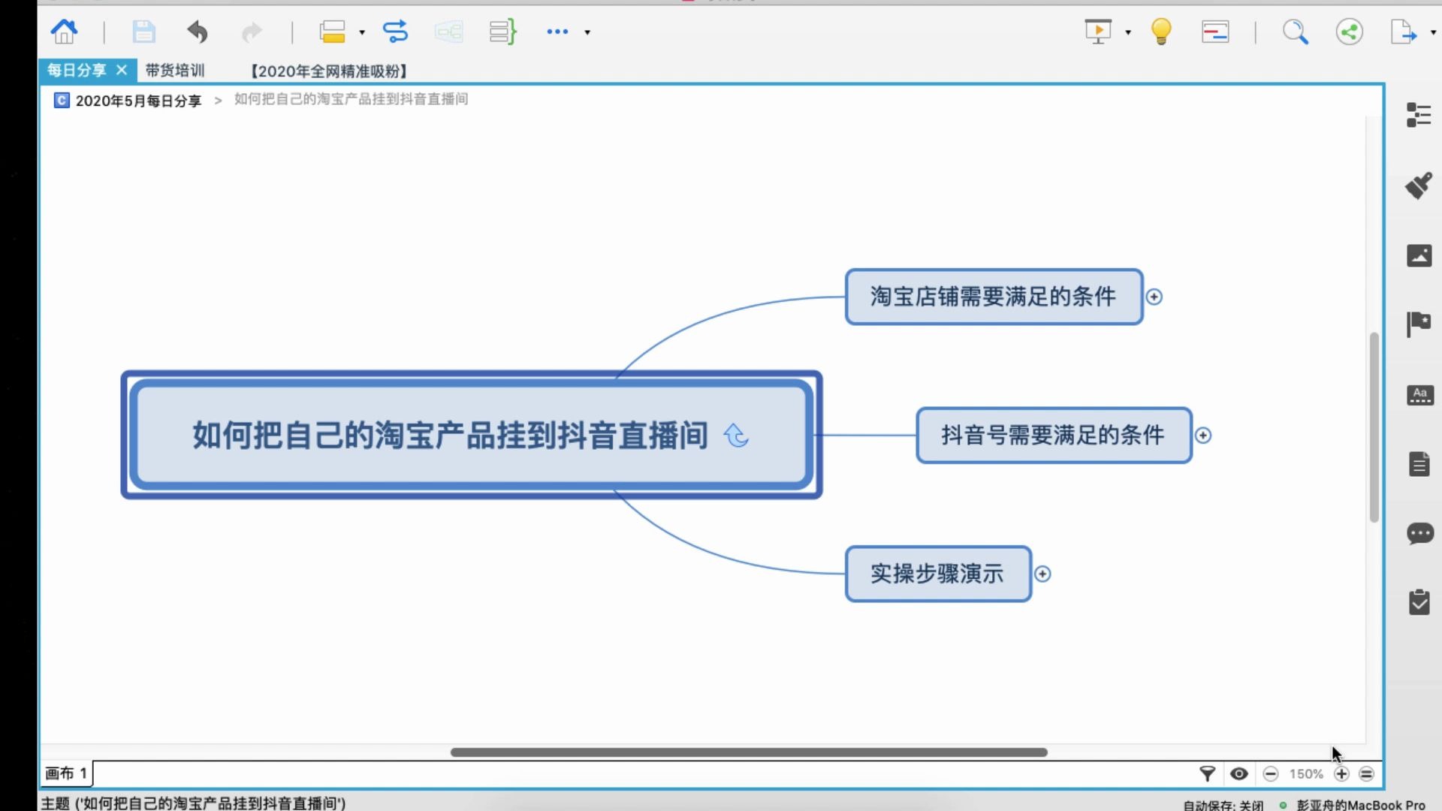Image resolution: width=1442 pixels, height=811 pixels.
Task: Open the format brush panel
Action: click(x=1419, y=185)
